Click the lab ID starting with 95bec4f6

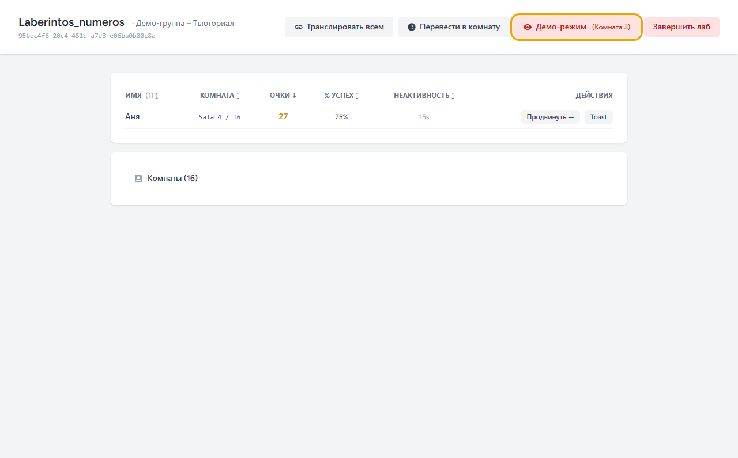pos(87,36)
